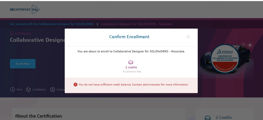Click the SolidWorks cube icon

coord(28,89)
